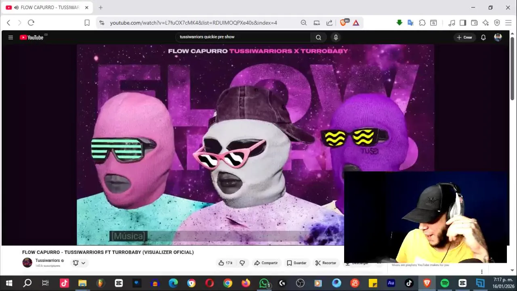Reload the page
Image resolution: width=517 pixels, height=291 pixels.
(31, 23)
